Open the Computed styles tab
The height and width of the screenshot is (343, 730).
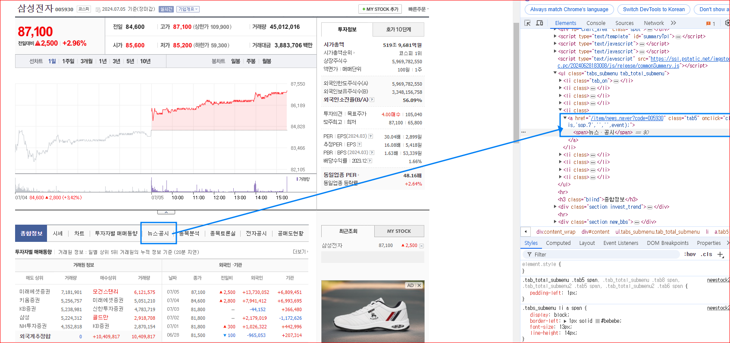click(558, 243)
